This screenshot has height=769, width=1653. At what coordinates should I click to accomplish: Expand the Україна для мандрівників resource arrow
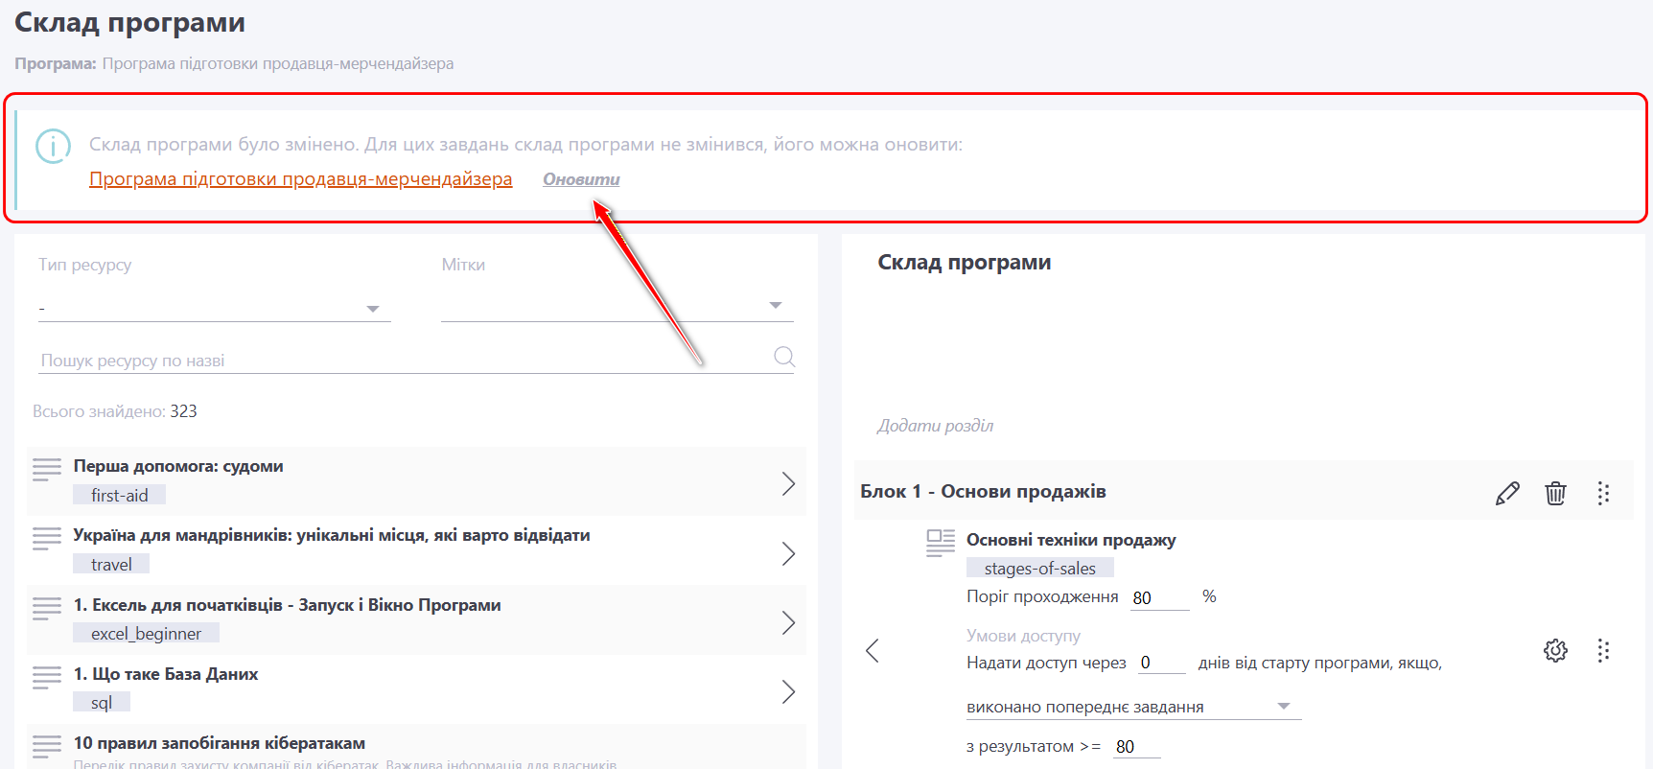click(788, 553)
